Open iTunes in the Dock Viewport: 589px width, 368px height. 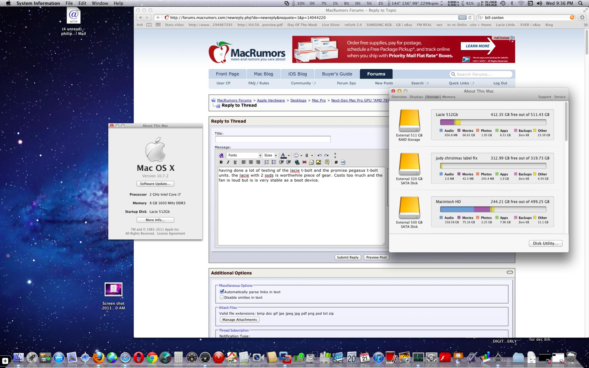pos(378,358)
